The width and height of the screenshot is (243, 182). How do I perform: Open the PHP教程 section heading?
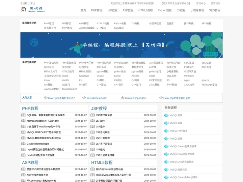pyautogui.click(x=30, y=108)
